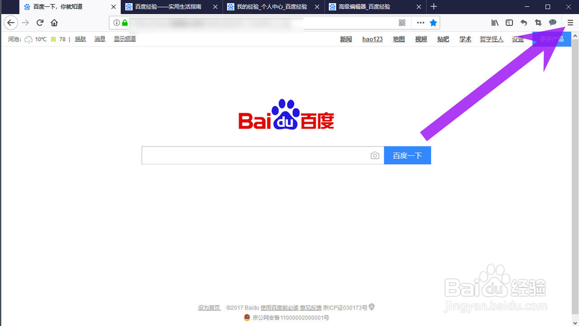Close the 百度一下，你就知道 tab
Viewport: 579px width, 326px height.
pos(113,6)
